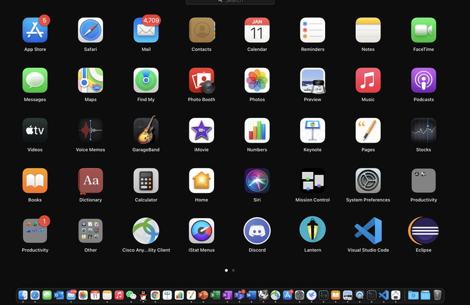This screenshot has width=470, height=305.
Task: Open Microsoft Outlook in the Dock
Action: point(59,295)
